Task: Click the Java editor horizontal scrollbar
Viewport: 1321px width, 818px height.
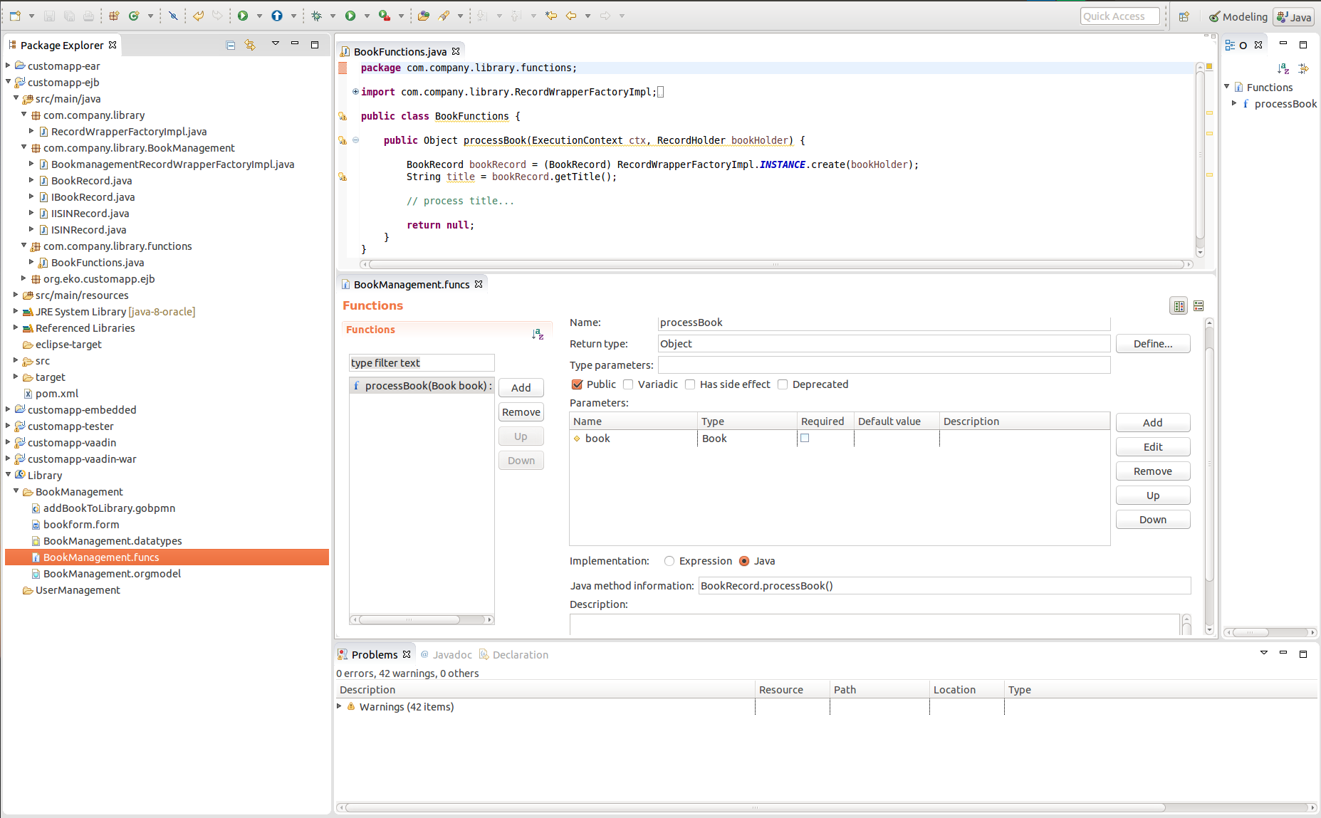Action: [776, 264]
